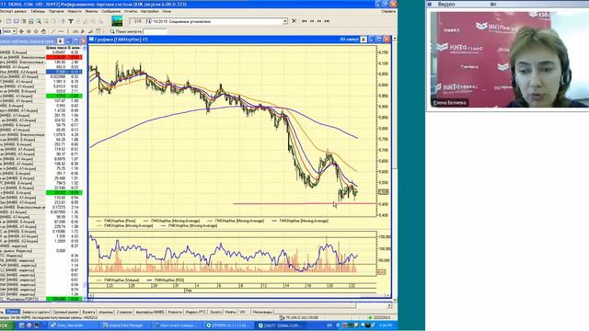589x331 pixels.
Task: Click ГМКНорНик [Price] legend entry
Action: [116, 221]
